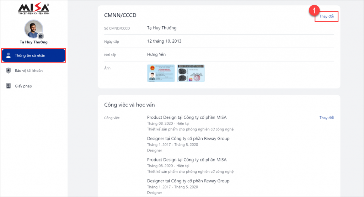364x197 pixels.
Task: Open the back ID card thumbnail
Action: tap(191, 73)
